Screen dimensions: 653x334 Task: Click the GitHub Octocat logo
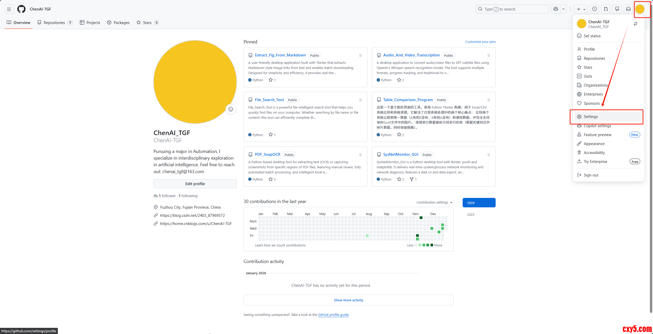pos(21,9)
